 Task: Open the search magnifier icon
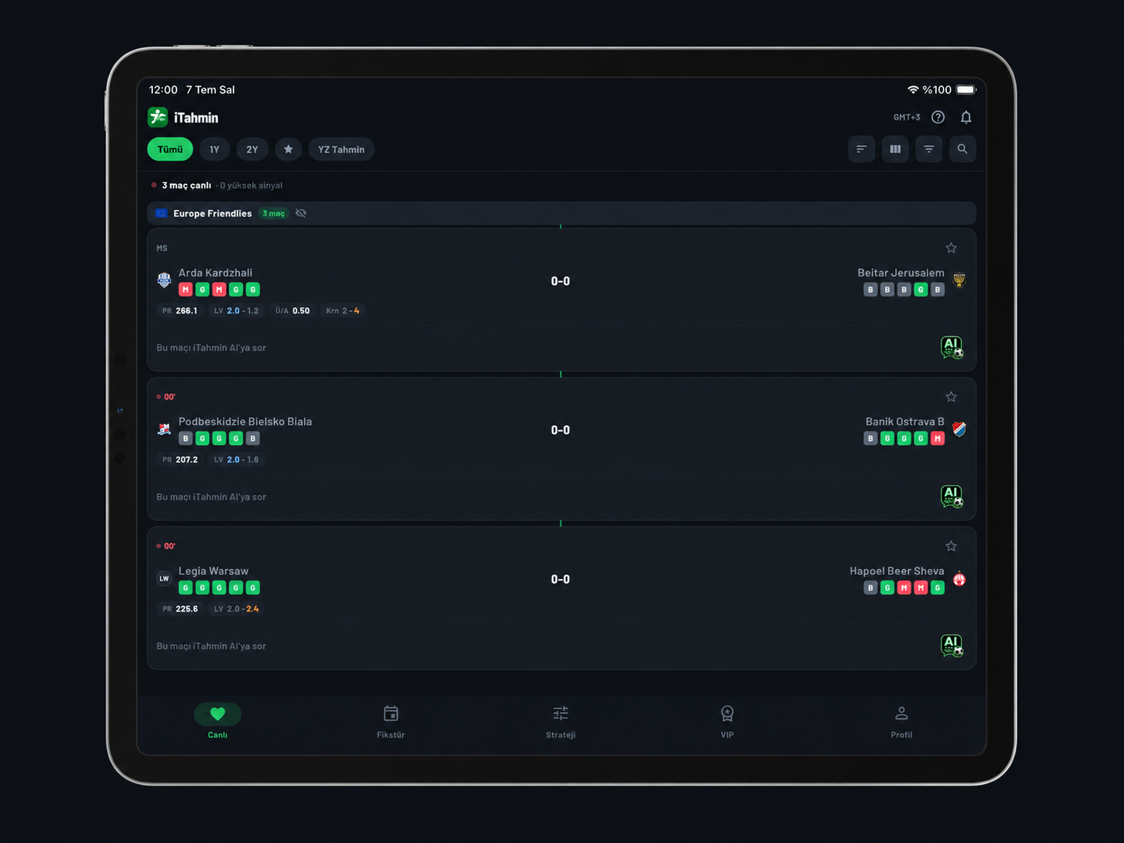click(963, 149)
